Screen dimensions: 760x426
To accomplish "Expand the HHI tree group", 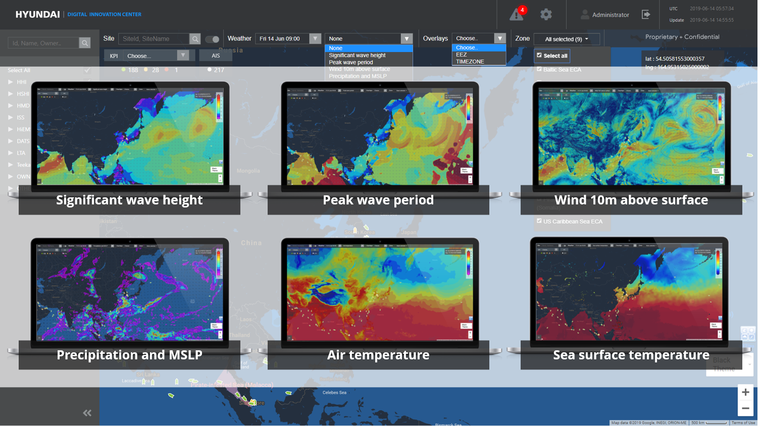I will [x=11, y=82].
